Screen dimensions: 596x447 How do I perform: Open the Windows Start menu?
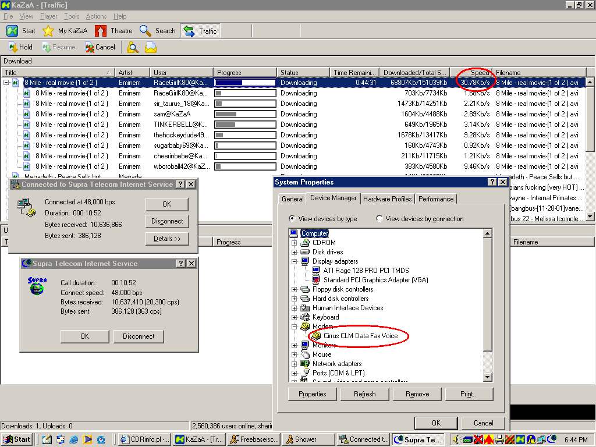17,439
